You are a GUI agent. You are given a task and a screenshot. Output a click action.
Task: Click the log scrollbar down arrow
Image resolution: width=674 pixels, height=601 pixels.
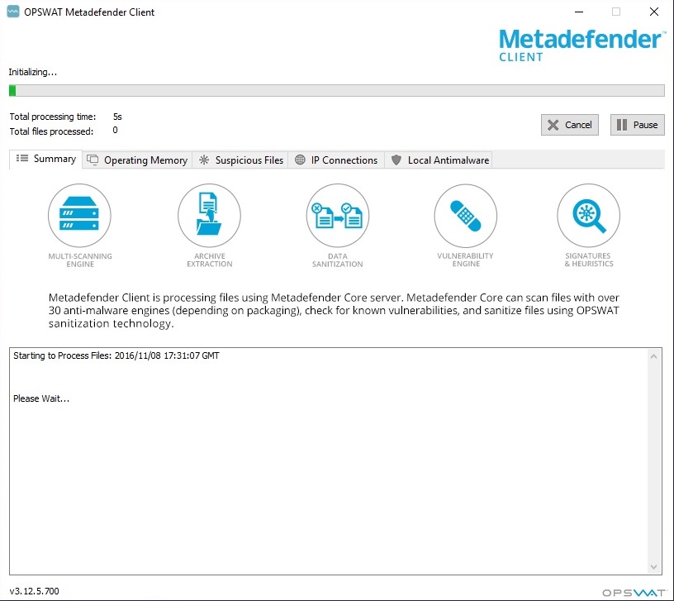(653, 567)
